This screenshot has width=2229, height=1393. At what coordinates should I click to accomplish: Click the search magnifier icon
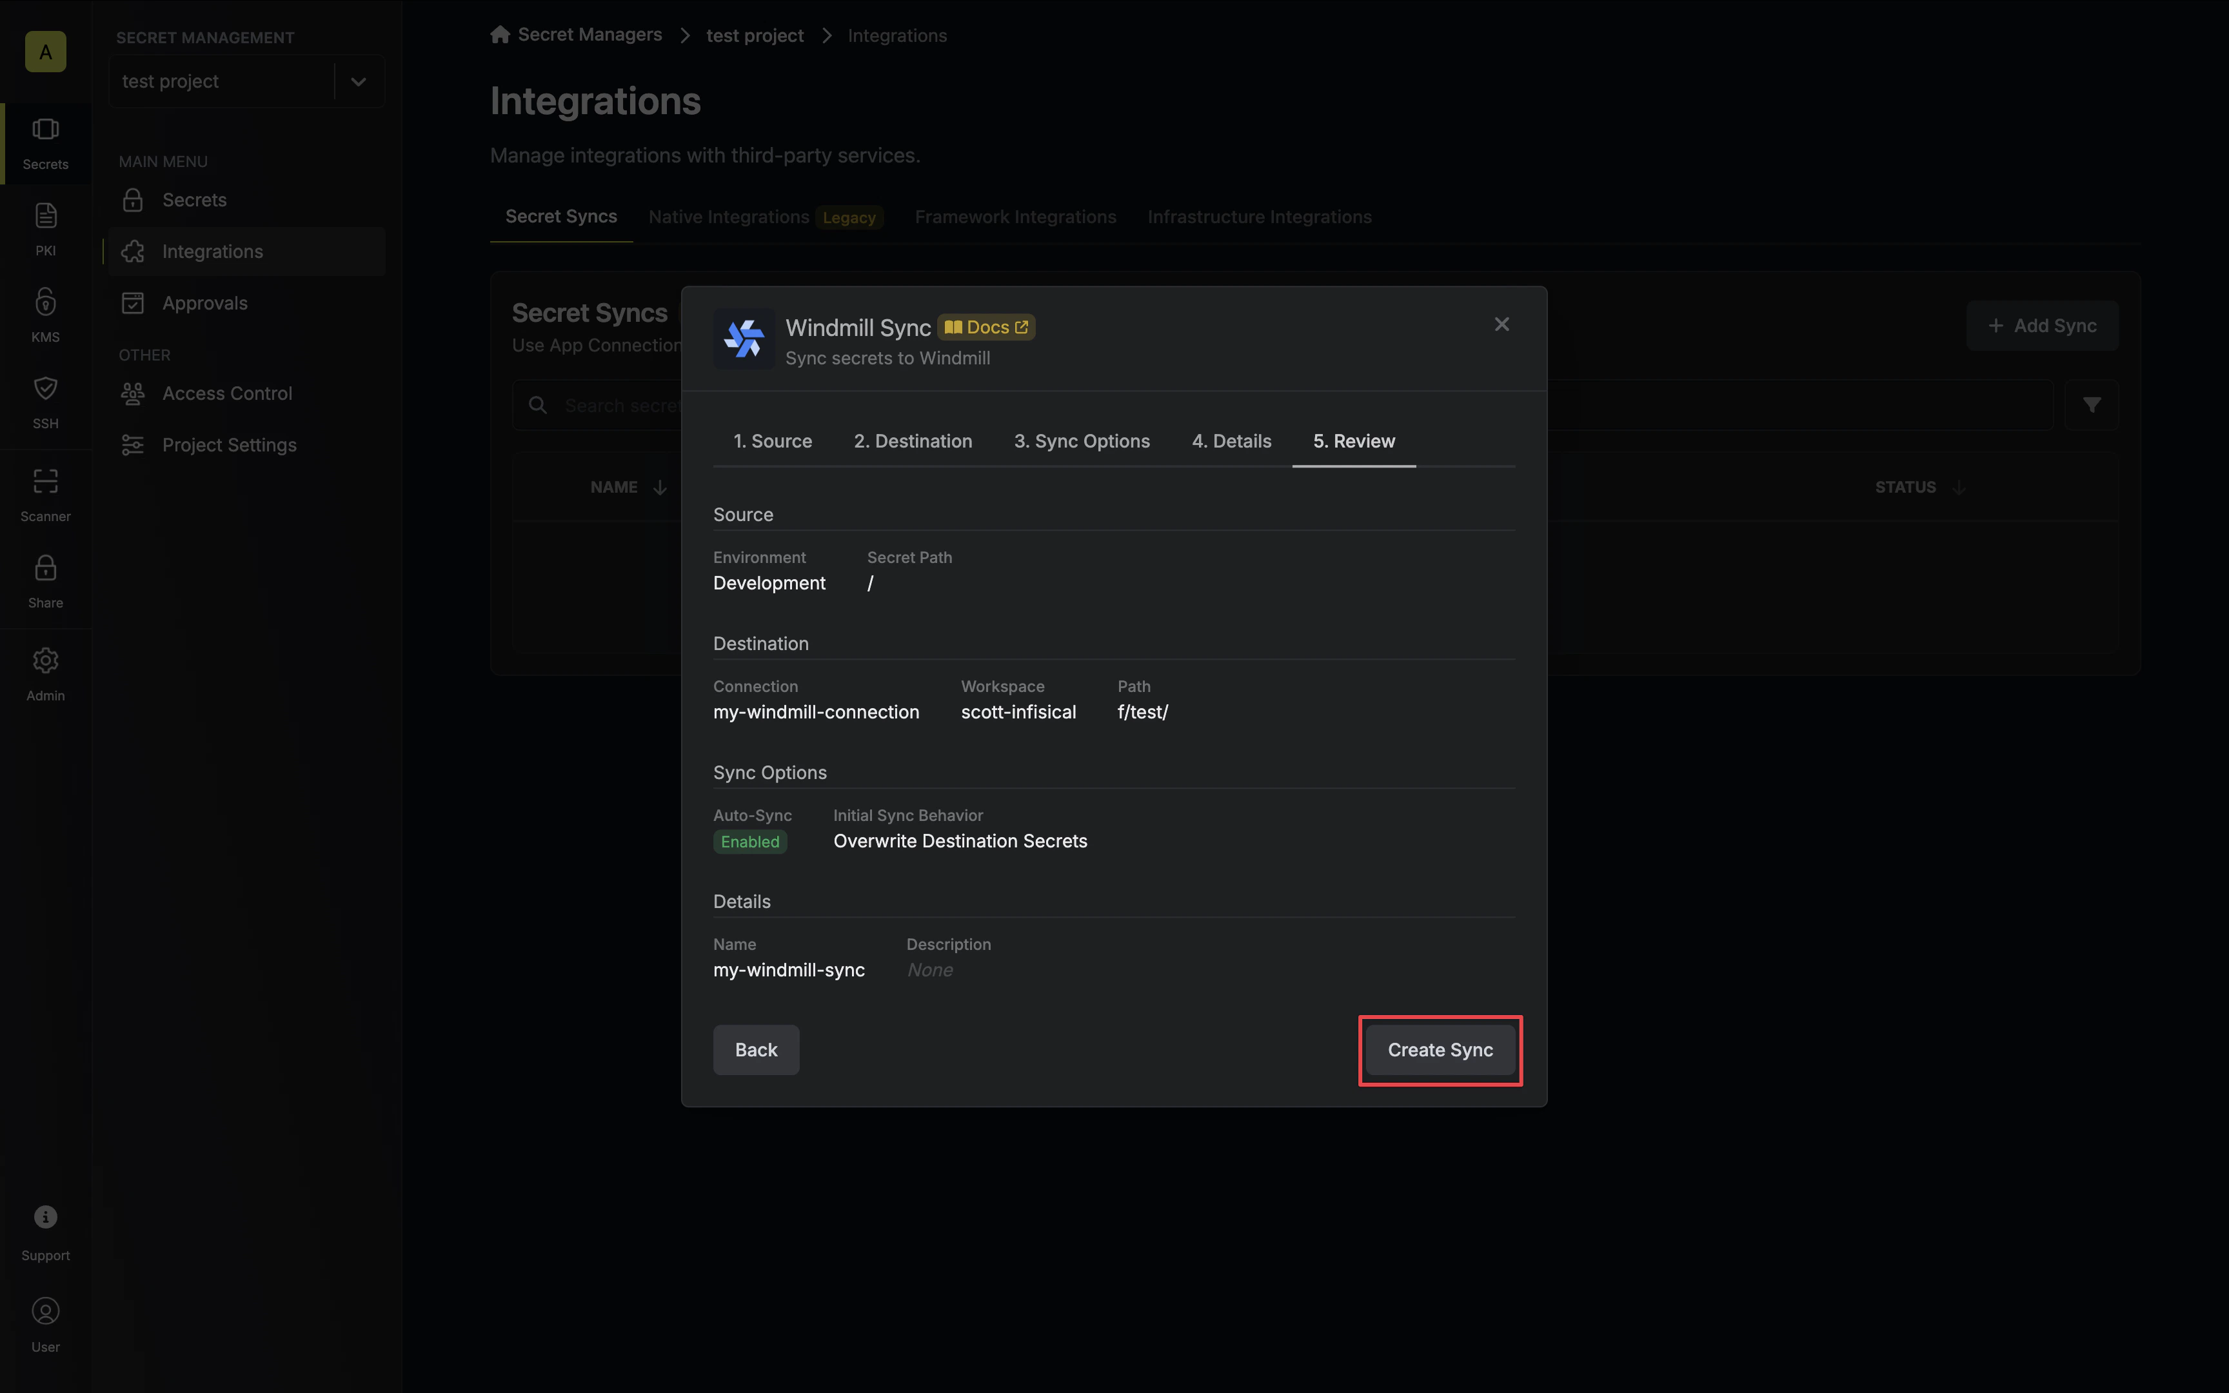[x=538, y=406]
